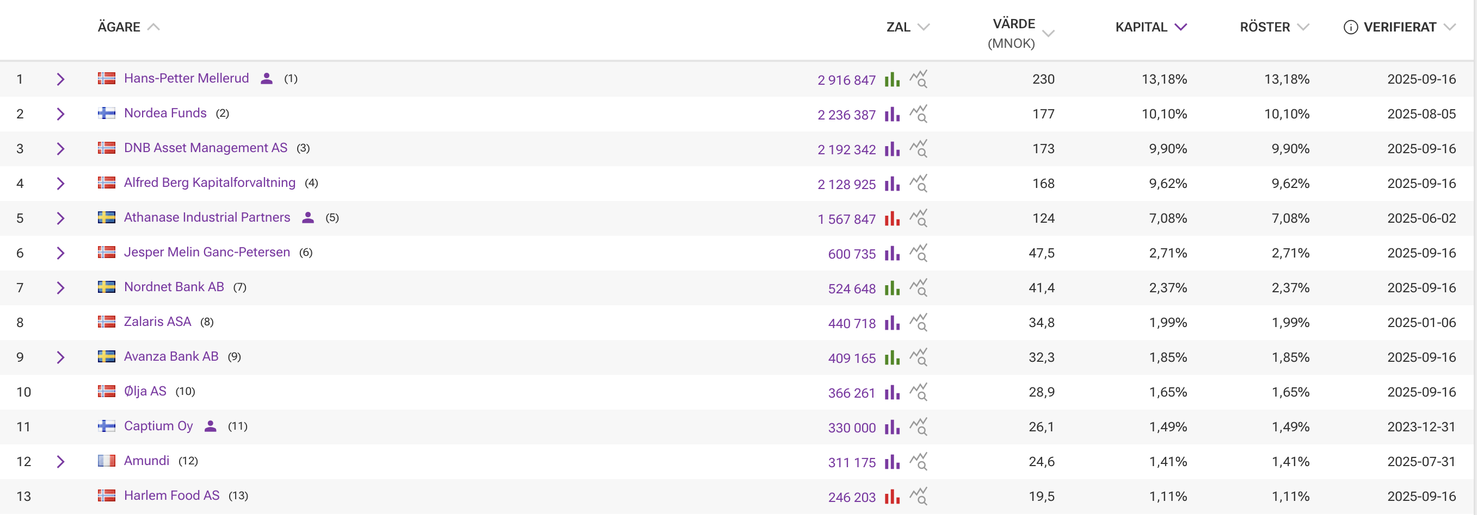Click green bar chart for Avanza Bank AB
Viewport: 1477px width, 515px height.
coord(891,357)
